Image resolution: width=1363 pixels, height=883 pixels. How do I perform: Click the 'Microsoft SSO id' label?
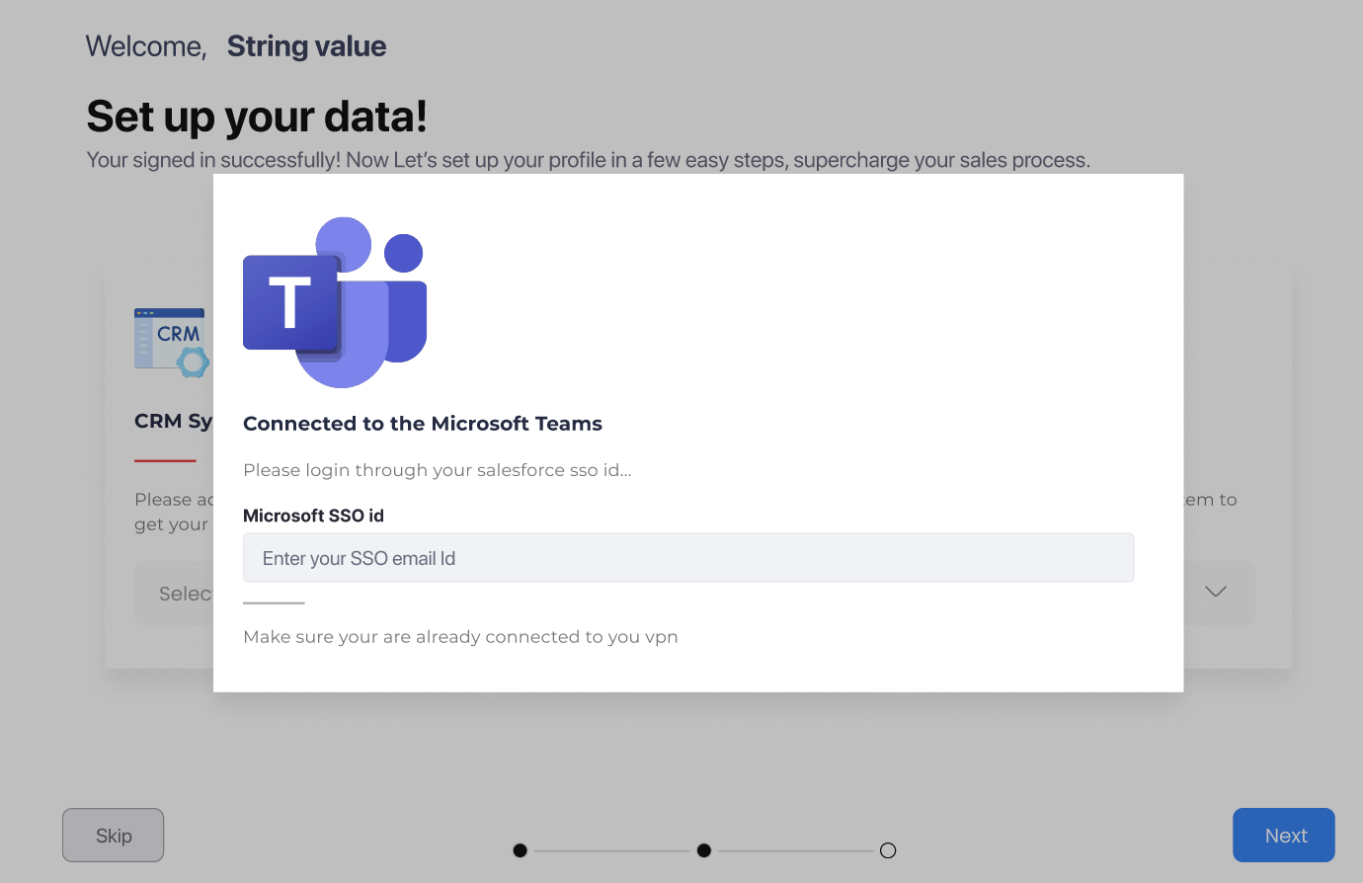click(313, 516)
